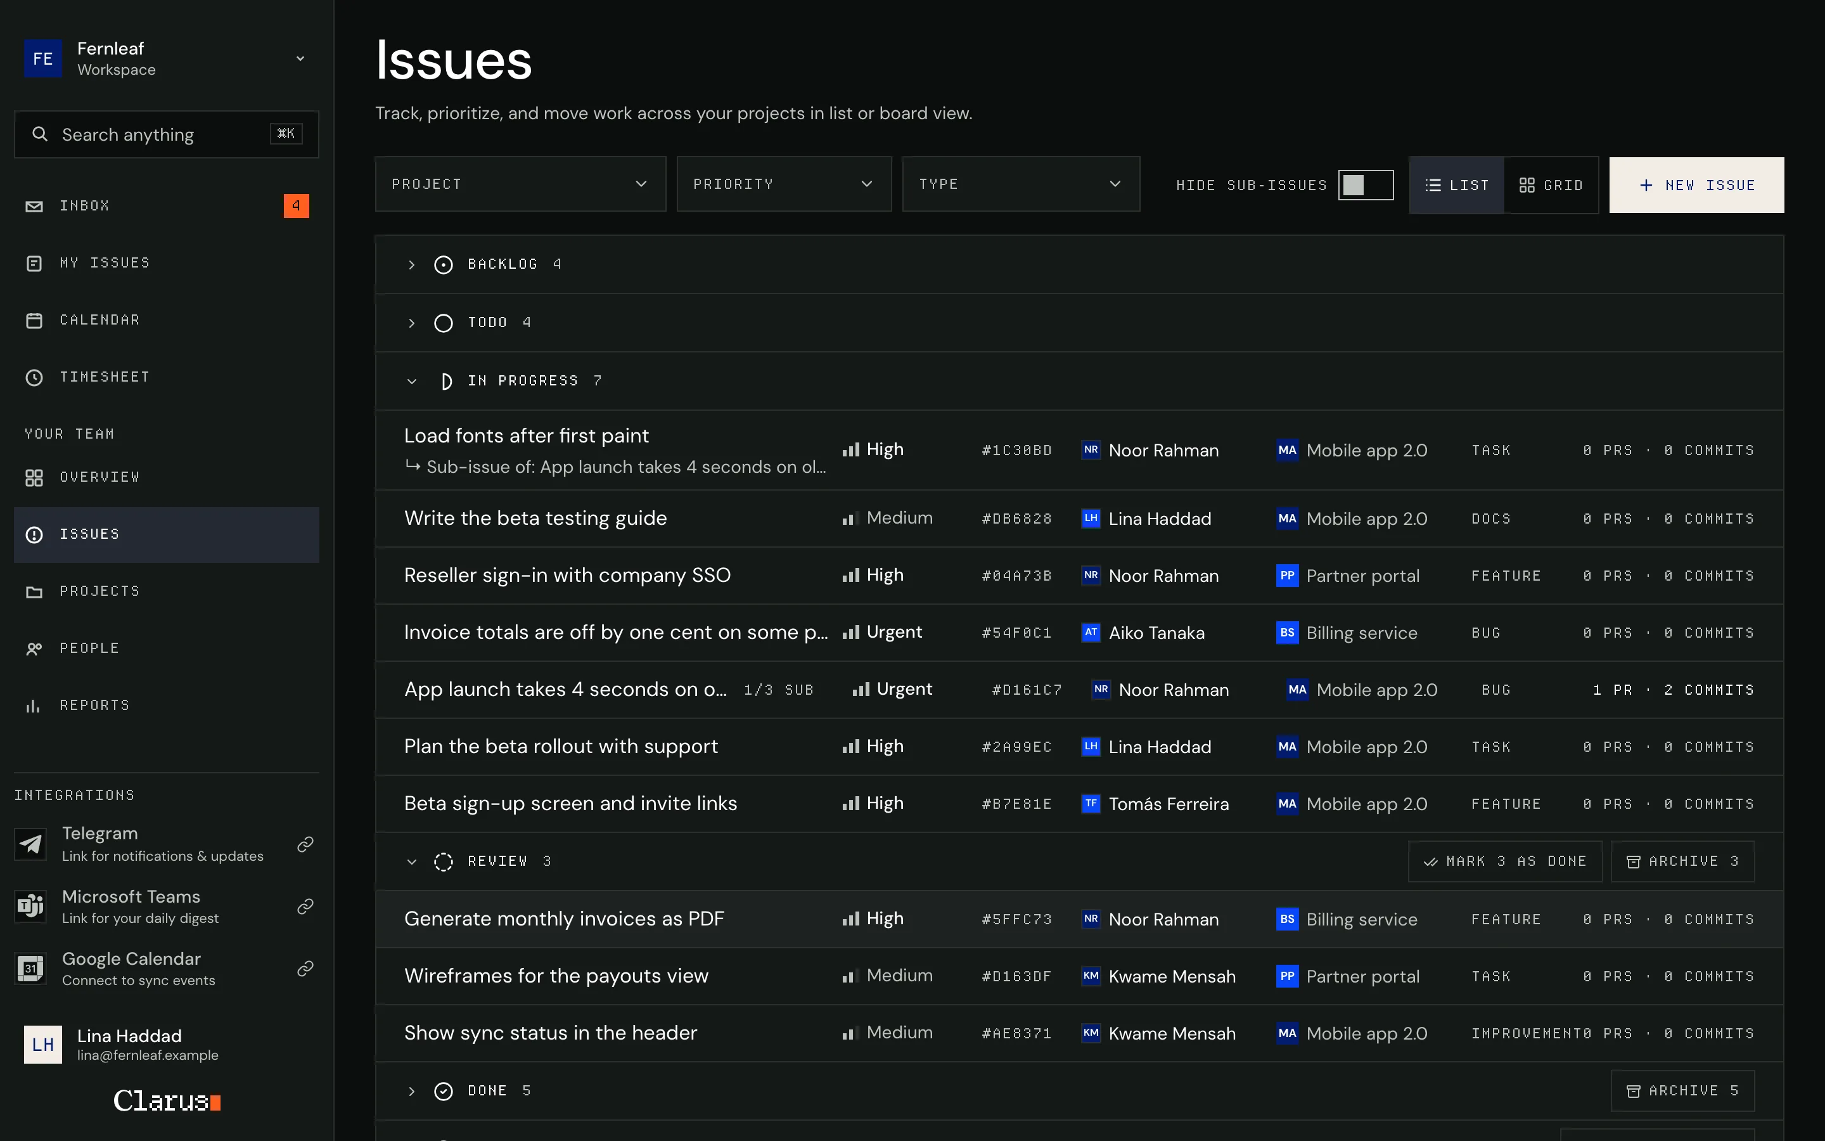
Task: Click Archive 5 in Done group
Action: 1682,1090
